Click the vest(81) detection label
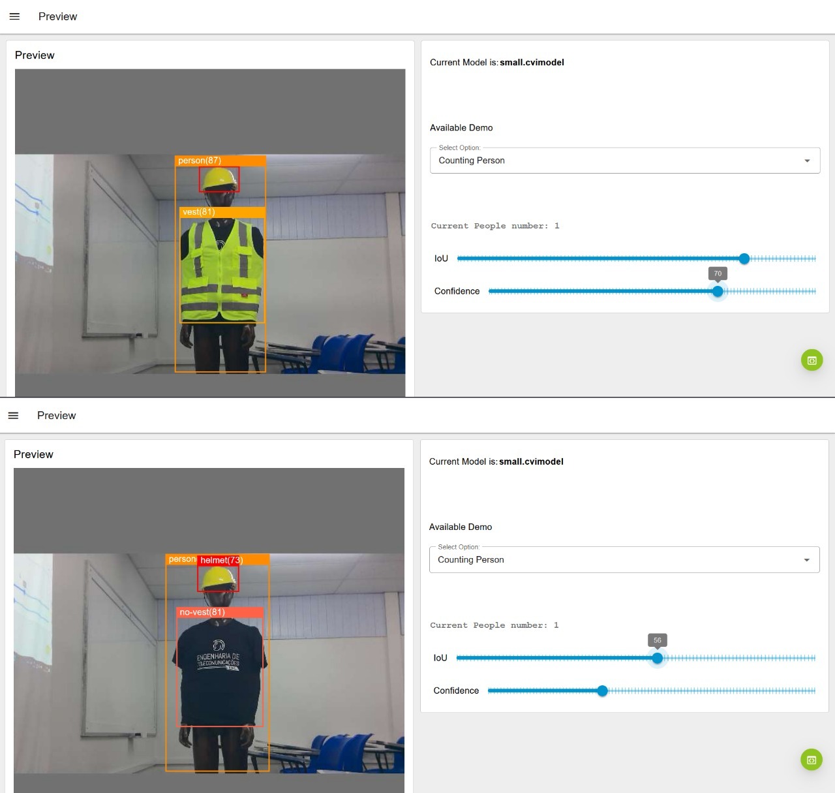 pyautogui.click(x=198, y=212)
